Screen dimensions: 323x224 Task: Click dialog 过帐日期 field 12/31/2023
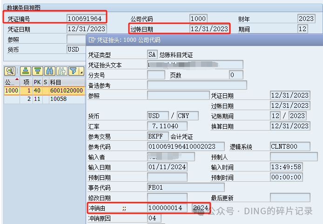[290, 105]
